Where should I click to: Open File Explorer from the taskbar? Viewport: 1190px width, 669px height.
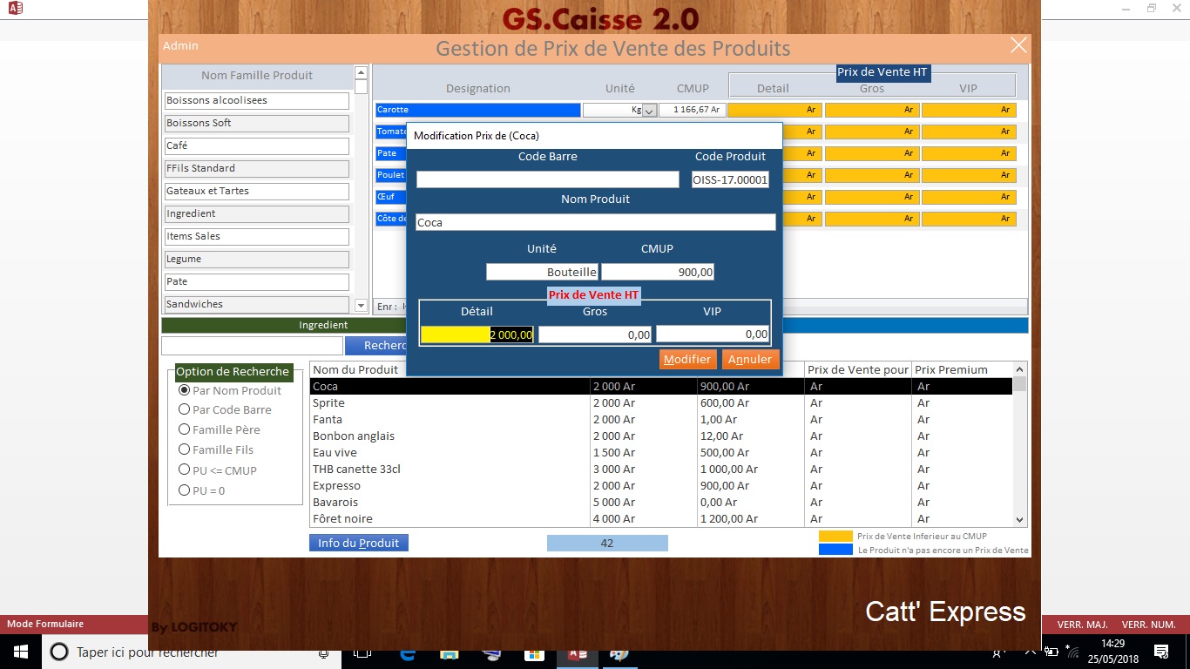click(449, 652)
